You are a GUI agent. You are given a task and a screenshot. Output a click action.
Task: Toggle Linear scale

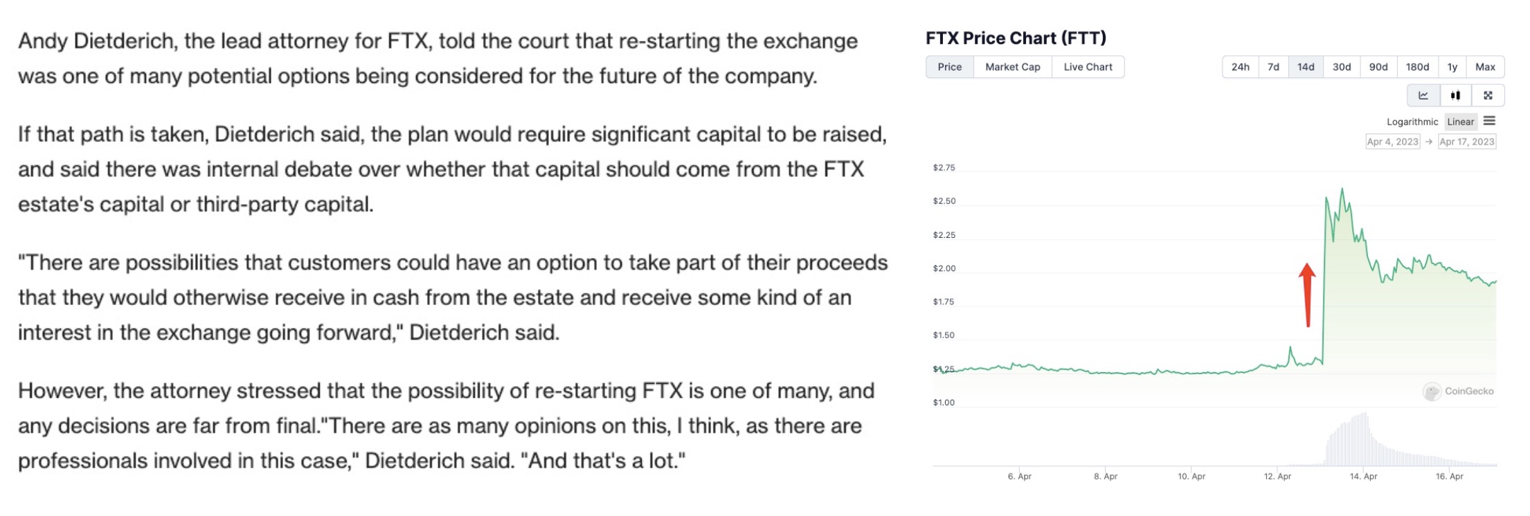coord(1460,122)
